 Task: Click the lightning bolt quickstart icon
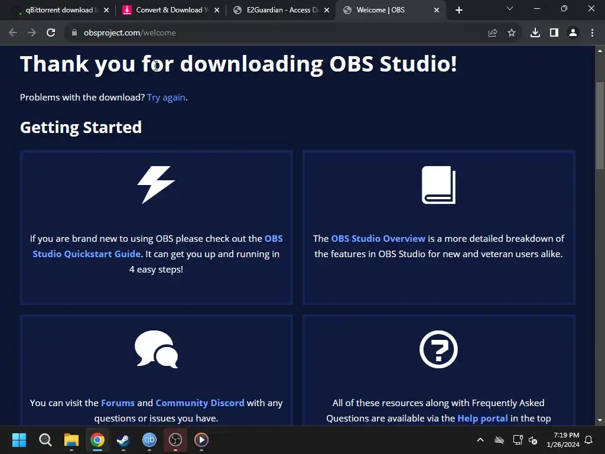[x=156, y=185]
